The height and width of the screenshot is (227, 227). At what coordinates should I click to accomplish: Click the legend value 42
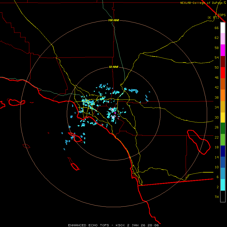click(x=217, y=88)
